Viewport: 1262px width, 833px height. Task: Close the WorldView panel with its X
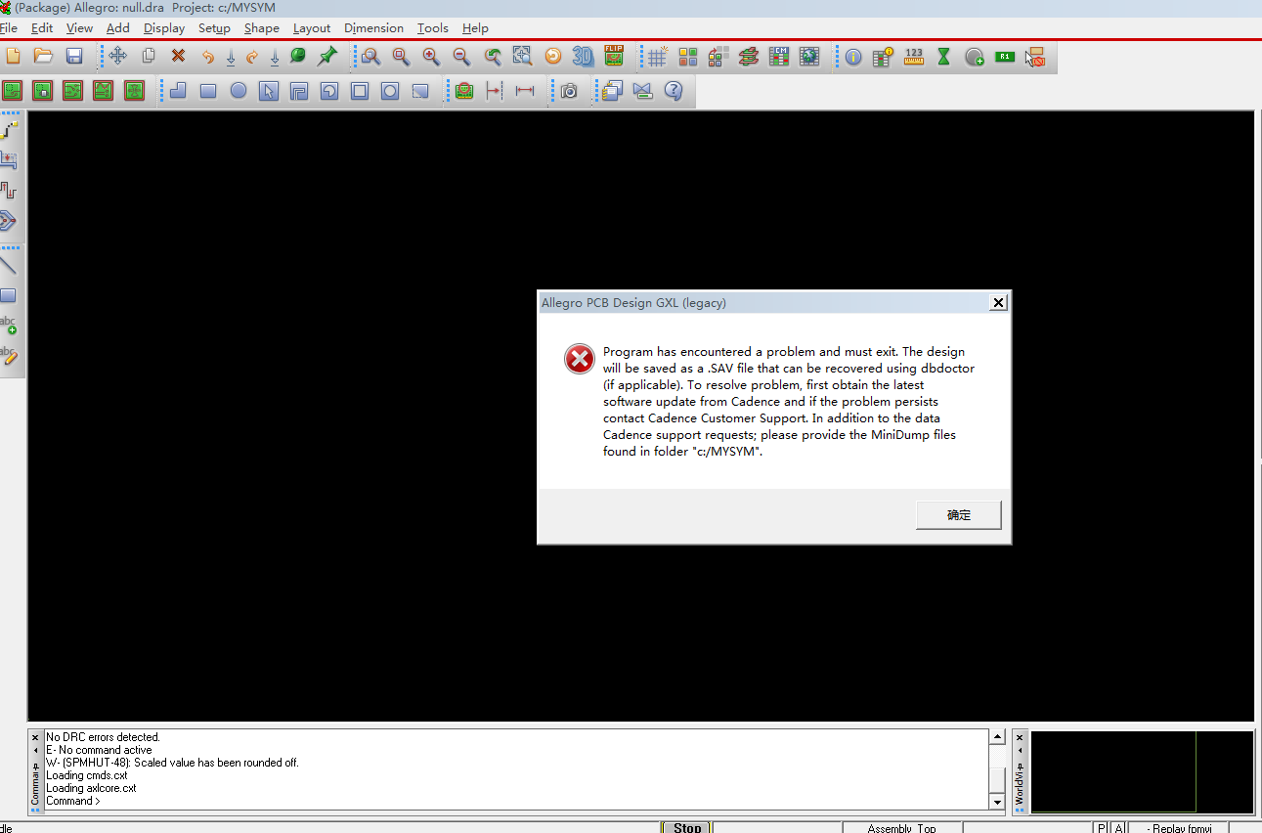click(x=1020, y=737)
